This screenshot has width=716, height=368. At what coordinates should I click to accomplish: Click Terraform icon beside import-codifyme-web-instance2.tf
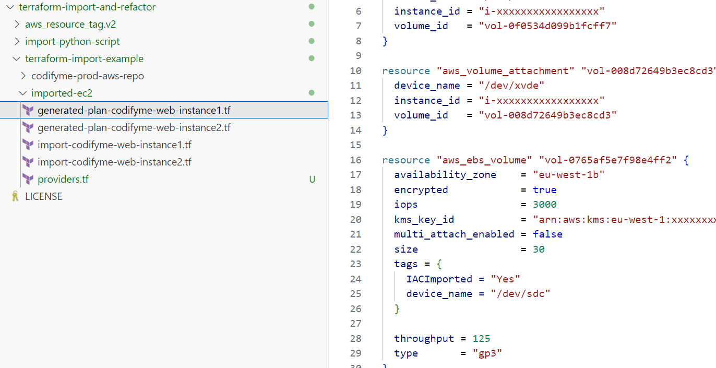(x=28, y=162)
